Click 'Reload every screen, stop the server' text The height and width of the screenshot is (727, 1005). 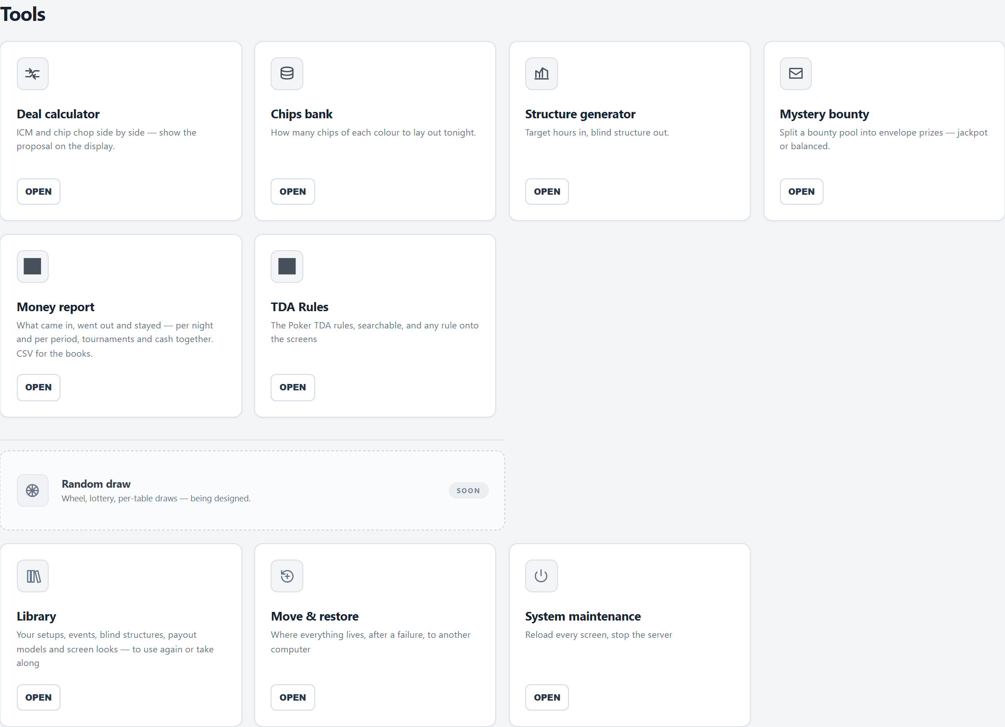[x=598, y=635]
